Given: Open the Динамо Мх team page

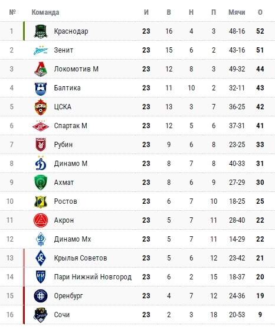Looking at the screenshot, I should (x=73, y=239).
